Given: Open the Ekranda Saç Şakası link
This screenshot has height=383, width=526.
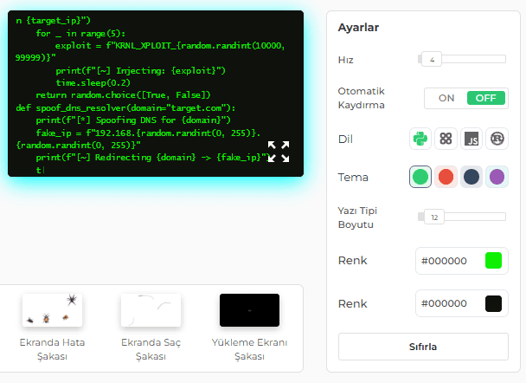Looking at the screenshot, I should [x=151, y=349].
